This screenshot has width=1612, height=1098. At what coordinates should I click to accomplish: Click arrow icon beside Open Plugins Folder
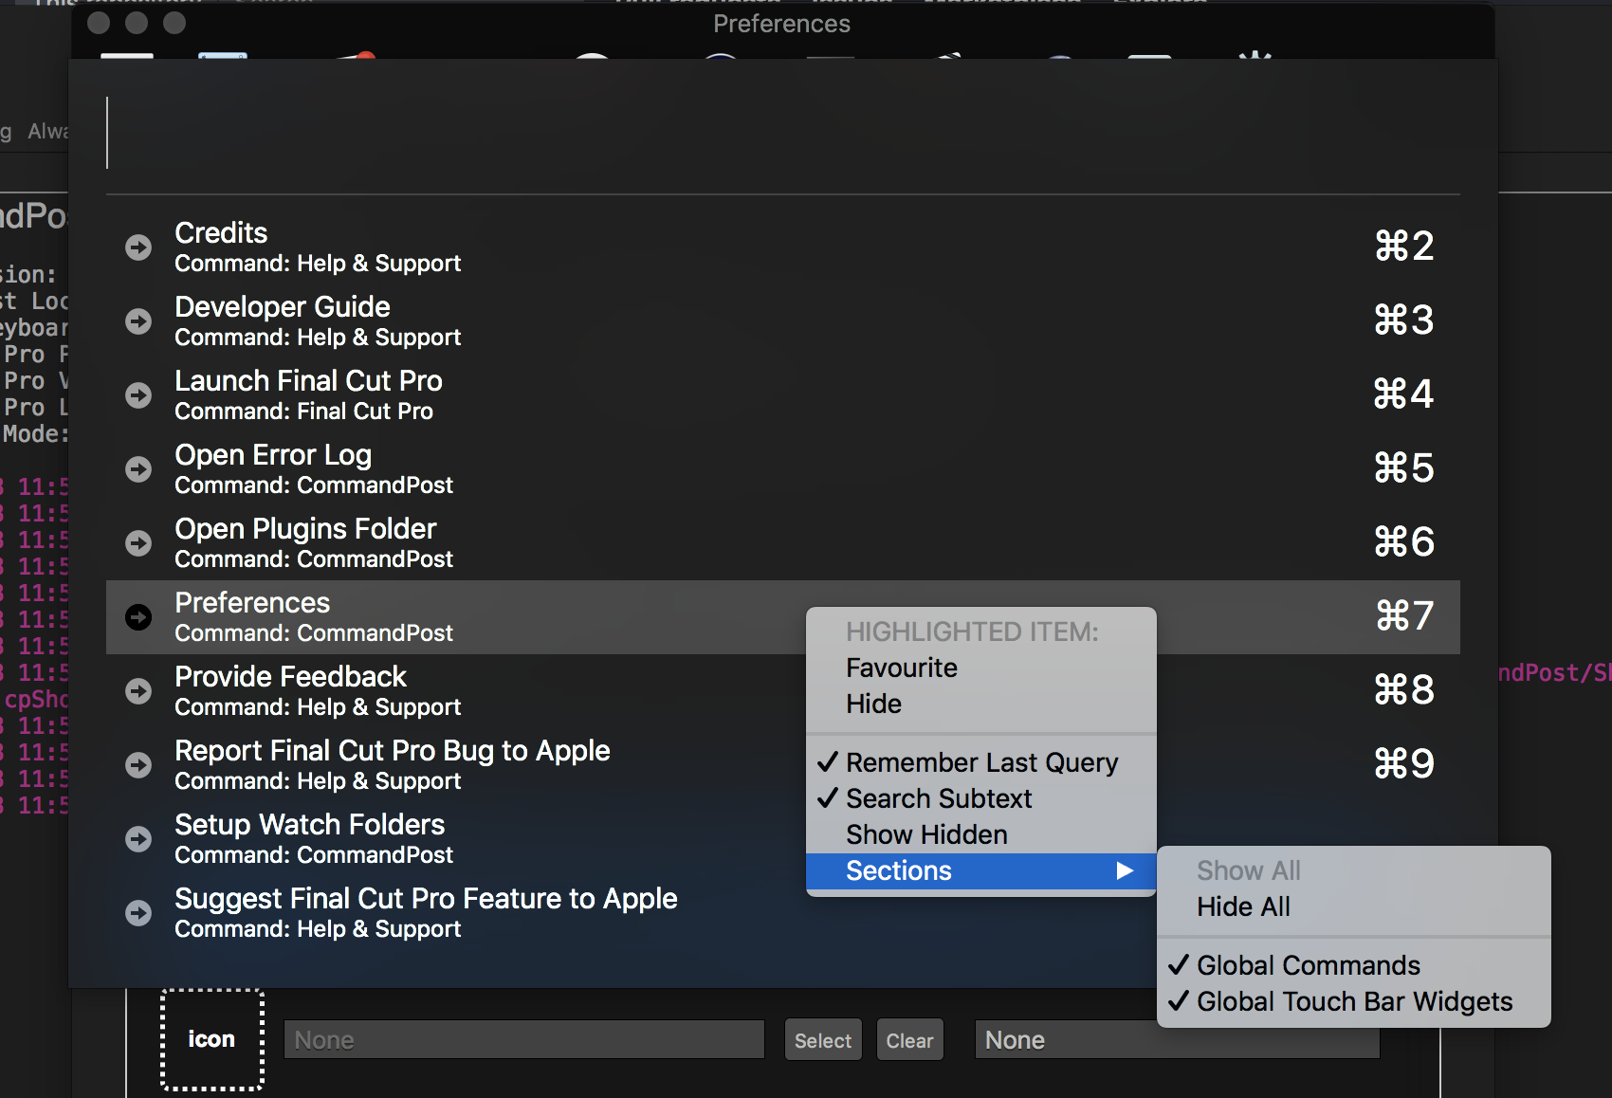point(138,543)
